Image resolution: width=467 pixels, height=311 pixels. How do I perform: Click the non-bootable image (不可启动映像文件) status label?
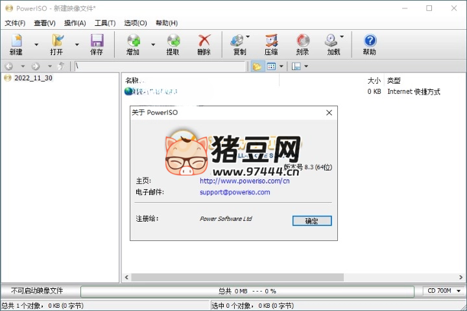pyautogui.click(x=37, y=291)
